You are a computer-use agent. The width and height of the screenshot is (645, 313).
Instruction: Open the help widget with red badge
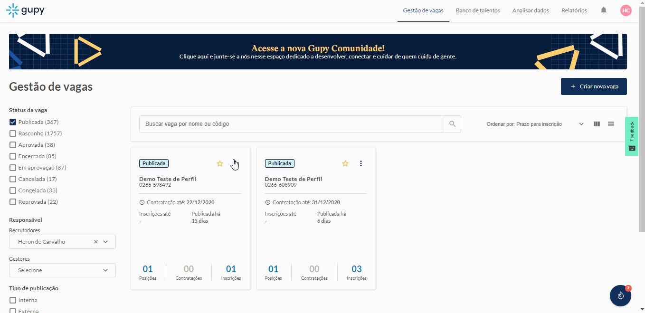click(x=620, y=295)
